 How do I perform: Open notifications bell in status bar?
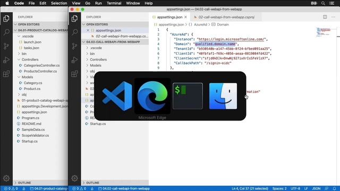click(334, 188)
